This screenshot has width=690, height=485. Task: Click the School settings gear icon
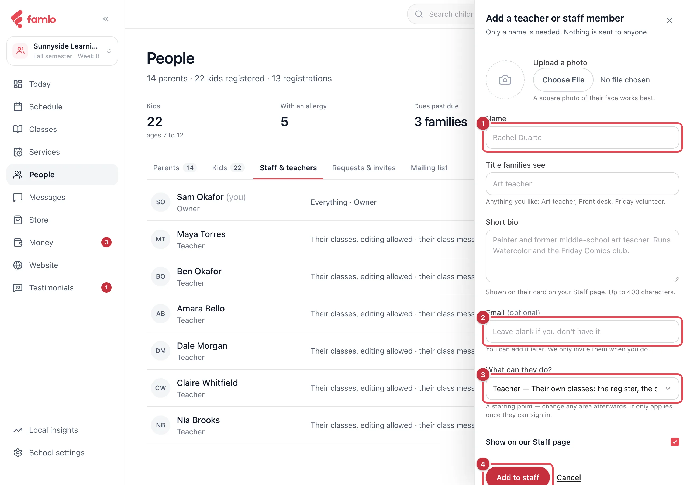tap(18, 453)
